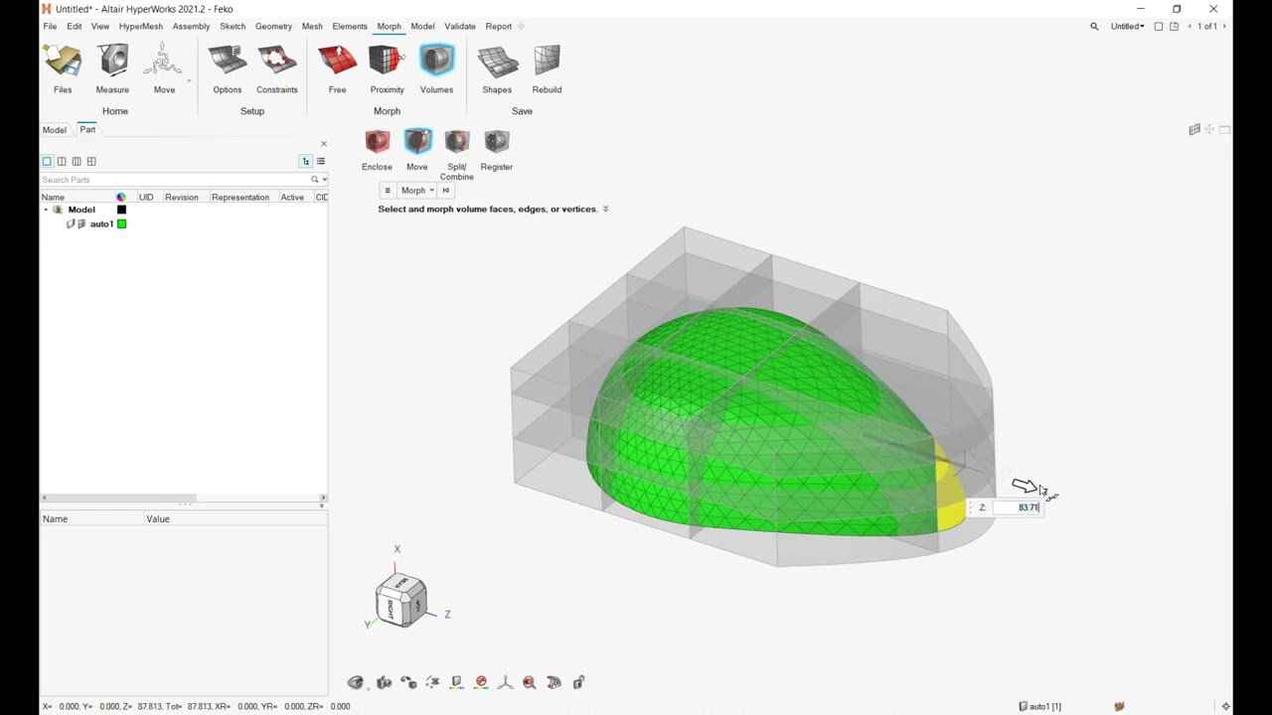Click the lock icon in bottom view toolbar
This screenshot has height=715, width=1272.
(x=578, y=682)
